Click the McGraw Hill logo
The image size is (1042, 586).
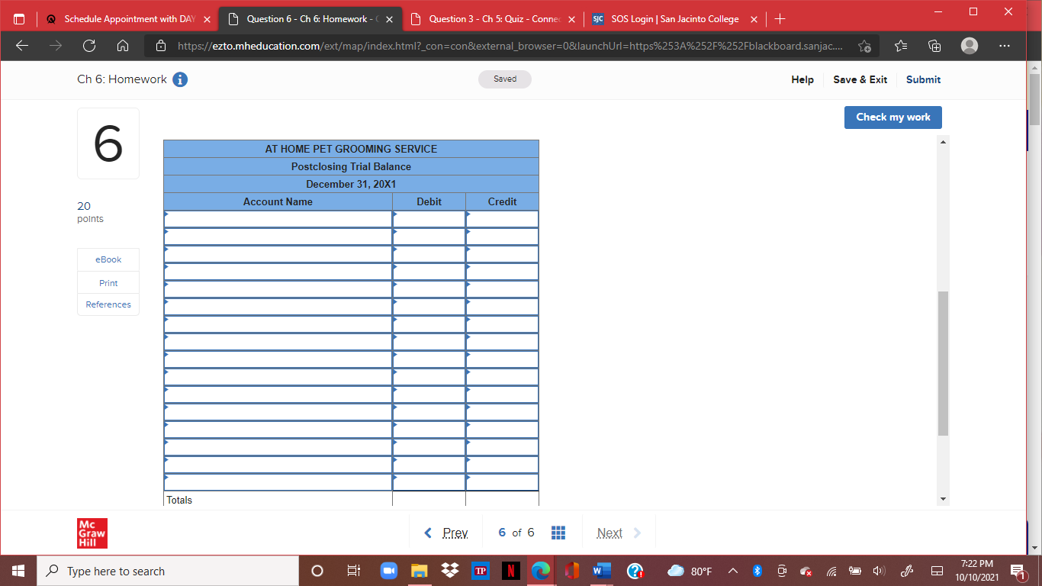92,533
